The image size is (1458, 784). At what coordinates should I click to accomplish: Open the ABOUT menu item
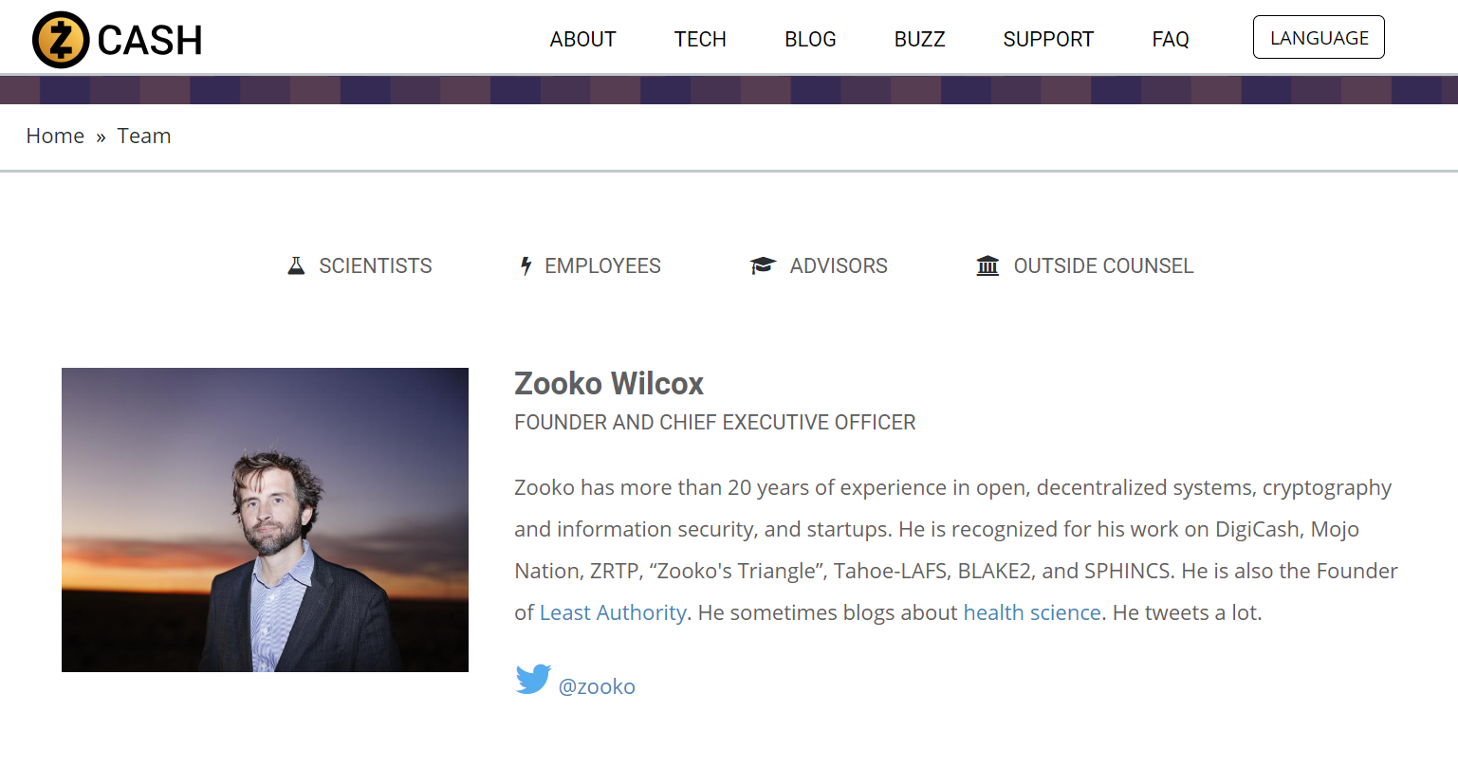click(x=582, y=39)
